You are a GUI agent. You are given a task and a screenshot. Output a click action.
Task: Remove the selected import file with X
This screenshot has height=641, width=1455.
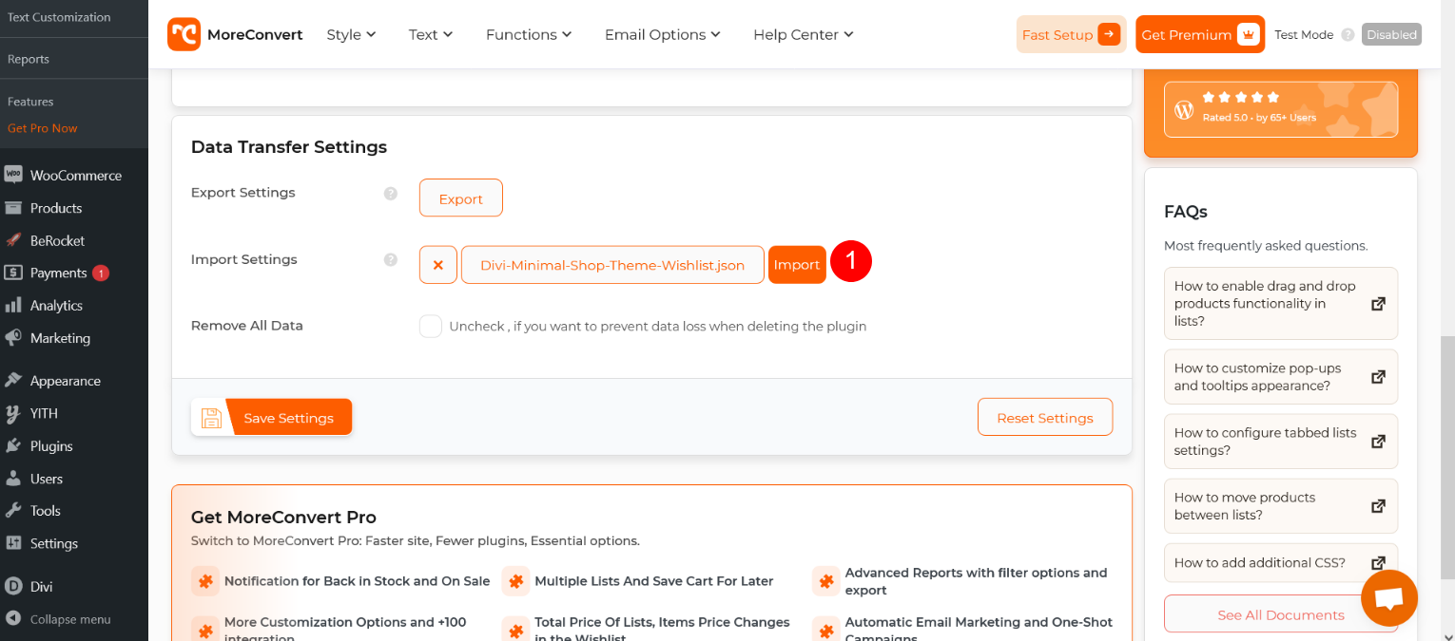point(438,265)
